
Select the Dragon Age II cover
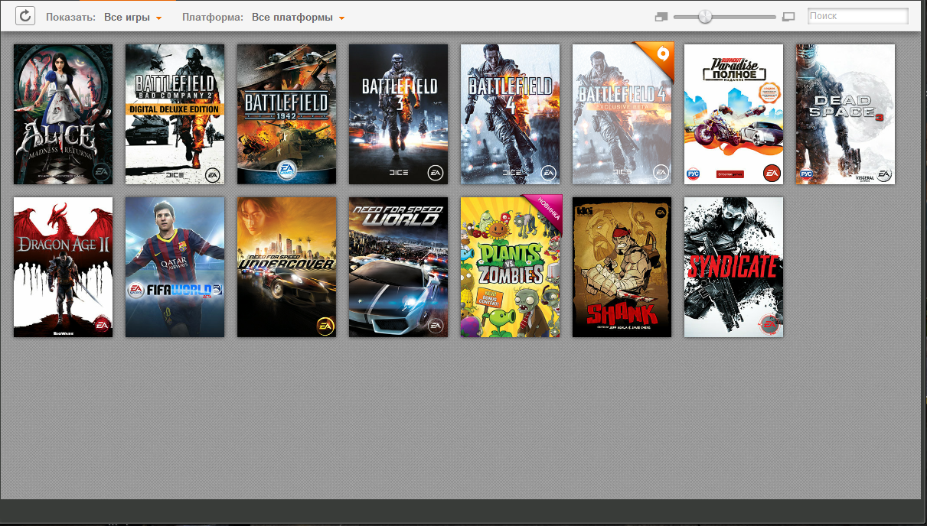63,267
